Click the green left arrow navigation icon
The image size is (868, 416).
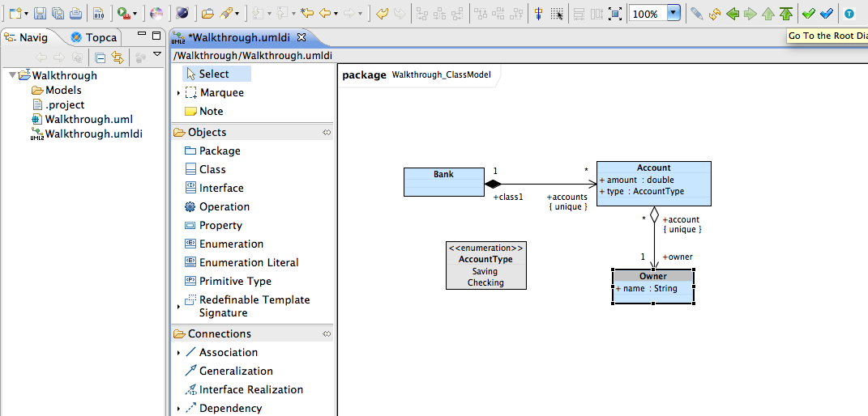(x=733, y=13)
